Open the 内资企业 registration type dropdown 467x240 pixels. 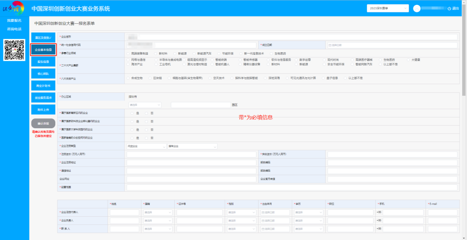click(x=147, y=146)
